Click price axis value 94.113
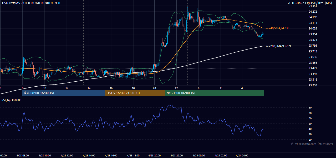 click(x=312, y=23)
